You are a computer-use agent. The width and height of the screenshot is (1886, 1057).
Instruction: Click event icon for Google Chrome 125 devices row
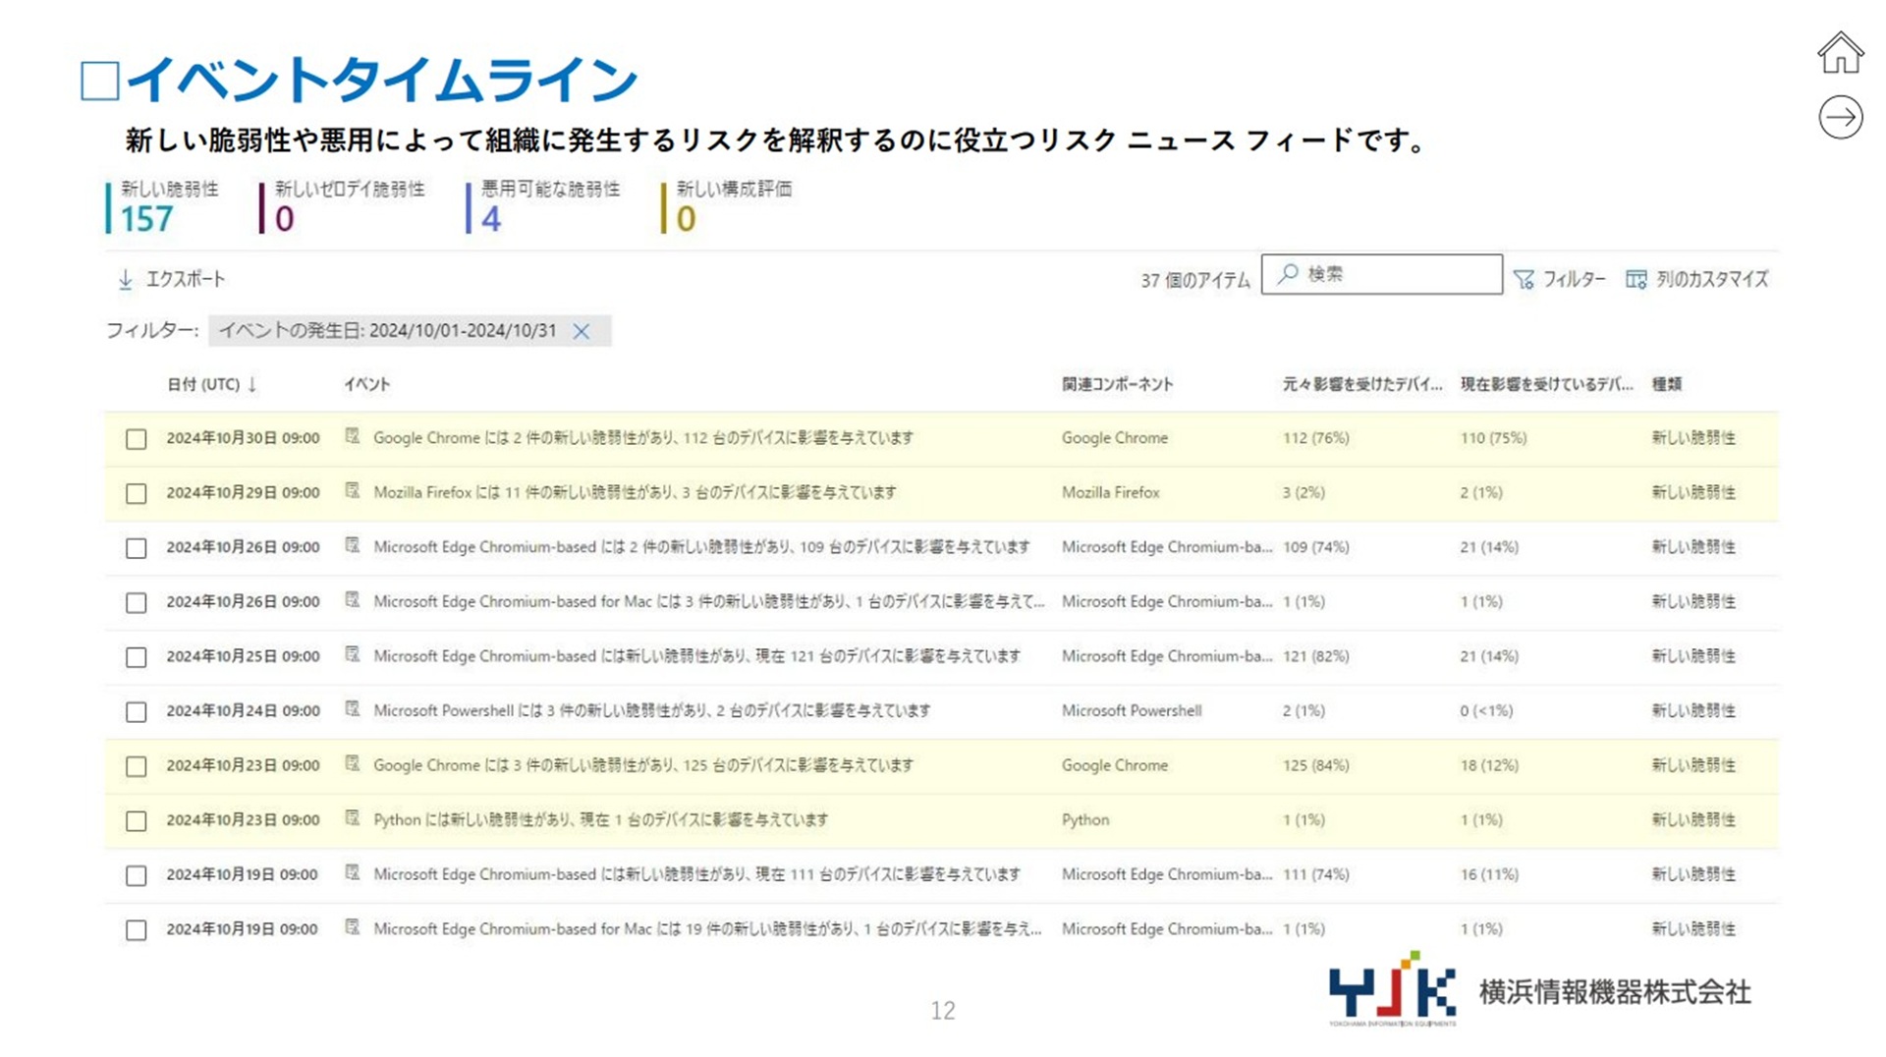pyautogui.click(x=352, y=763)
